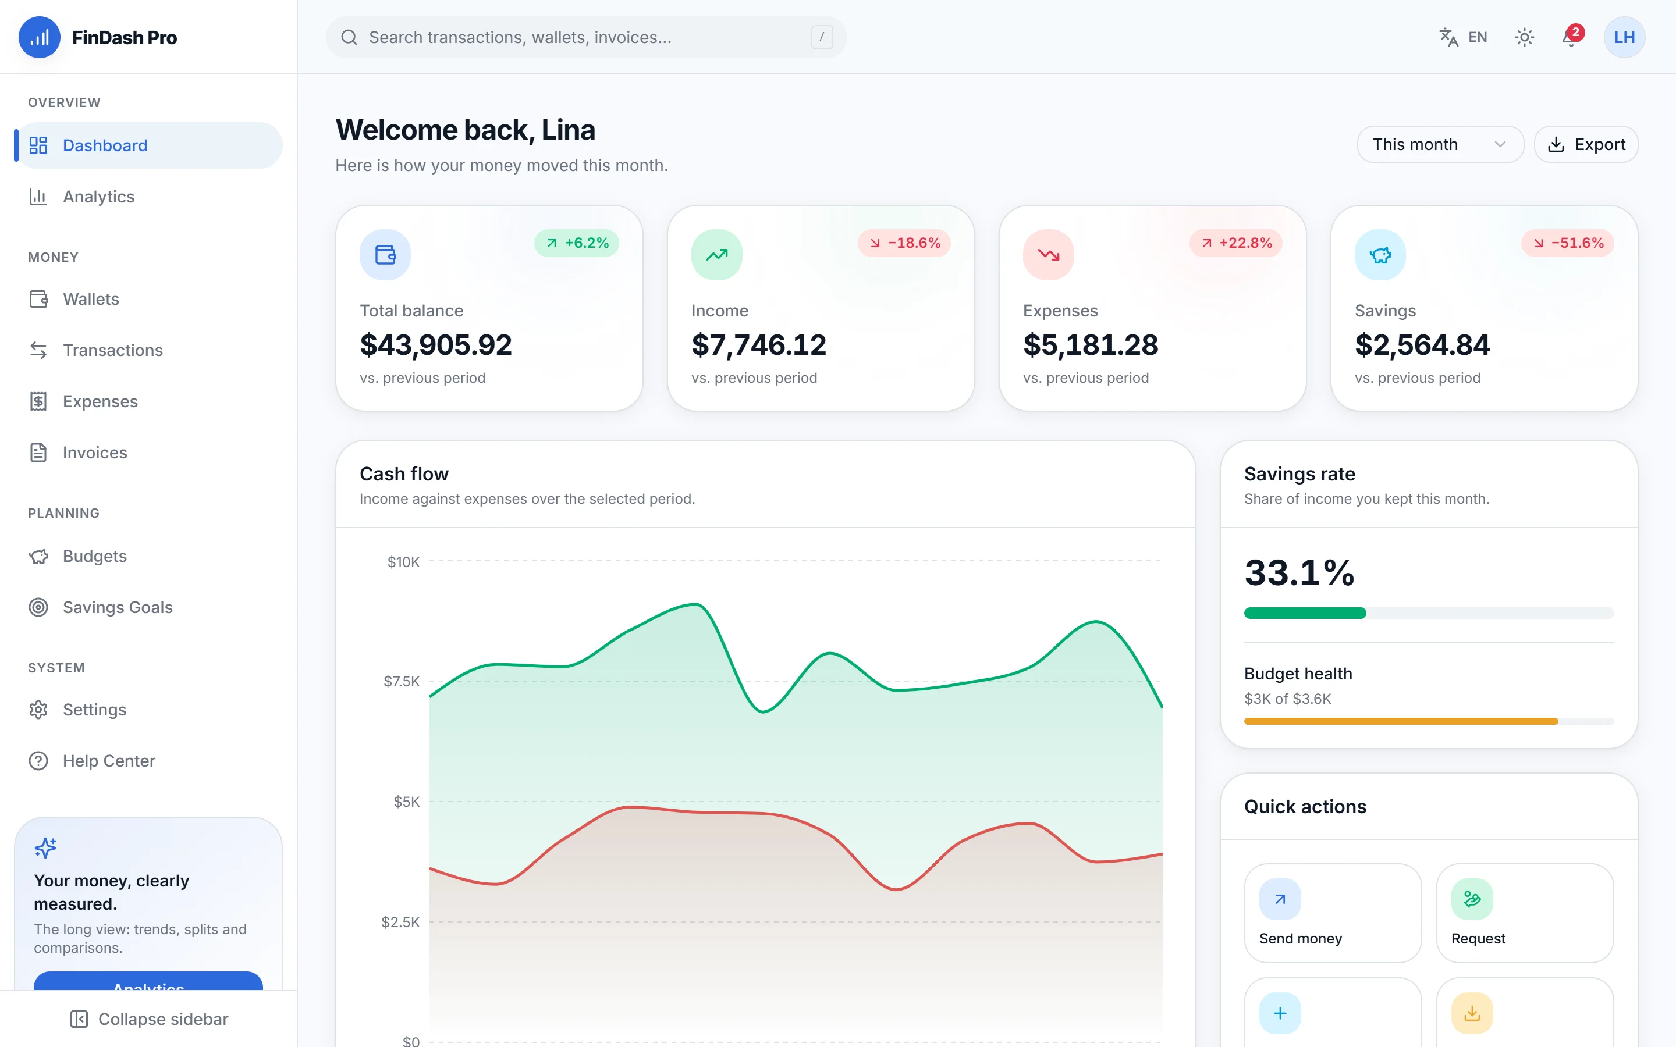Click the −51.6% savings change badge
Viewport: 1676px width, 1047px height.
(x=1568, y=243)
